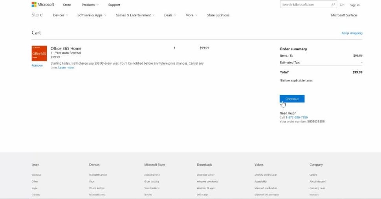Open footer Company news link

click(317, 188)
